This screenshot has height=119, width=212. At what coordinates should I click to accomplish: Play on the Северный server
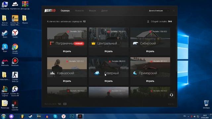[x=109, y=81]
